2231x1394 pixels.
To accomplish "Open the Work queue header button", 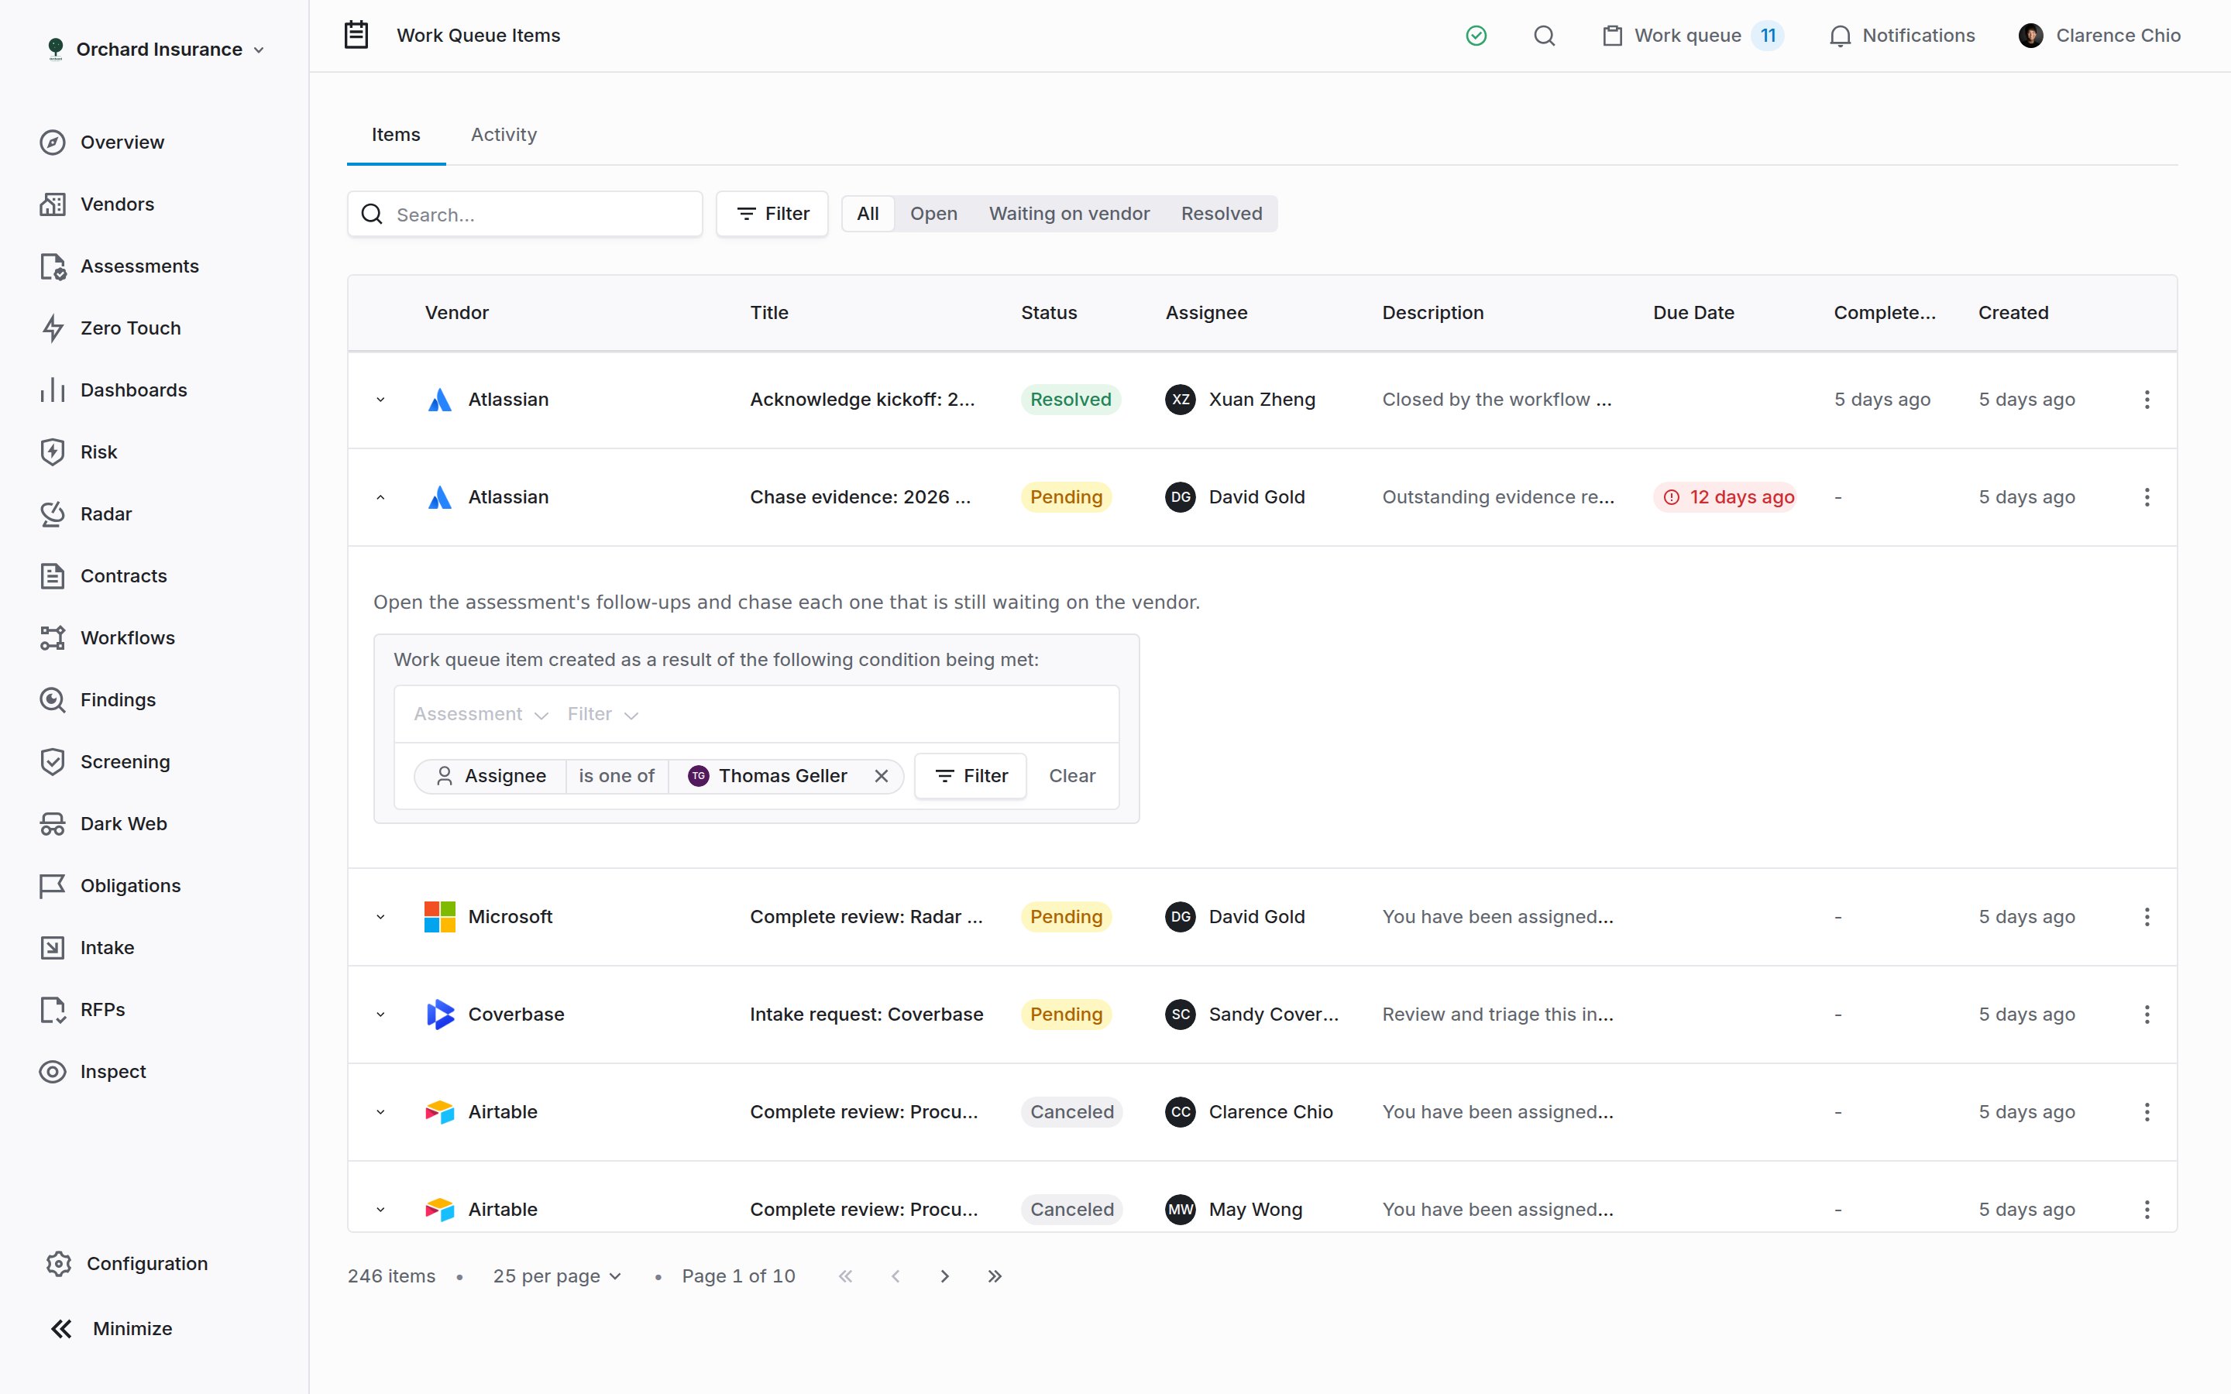I will click(1693, 35).
